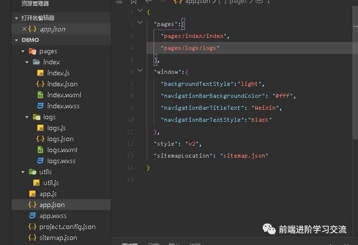The image size is (358, 245).
Task: Click the orange pages folder icon
Action: [x=33, y=51]
